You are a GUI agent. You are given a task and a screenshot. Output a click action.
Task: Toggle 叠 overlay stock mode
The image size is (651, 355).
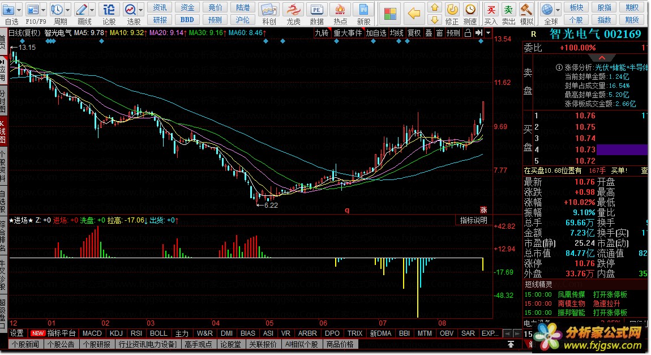(x=429, y=33)
